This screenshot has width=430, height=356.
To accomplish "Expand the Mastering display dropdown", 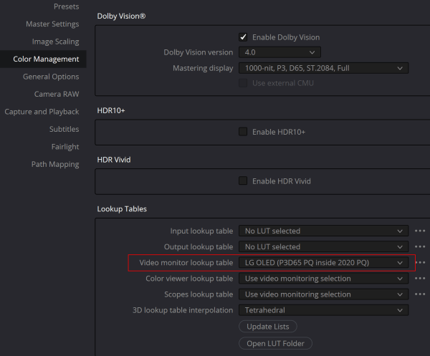I will pyautogui.click(x=324, y=68).
